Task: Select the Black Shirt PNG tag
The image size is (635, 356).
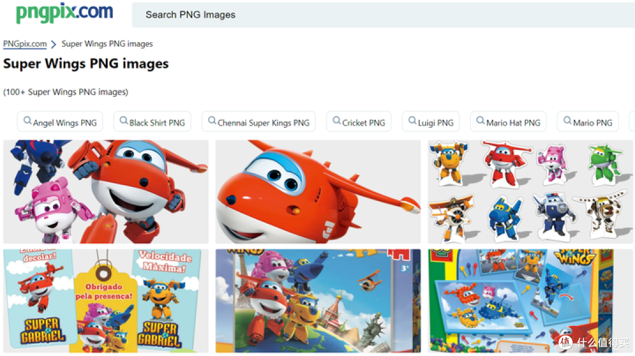Action: 152,122
